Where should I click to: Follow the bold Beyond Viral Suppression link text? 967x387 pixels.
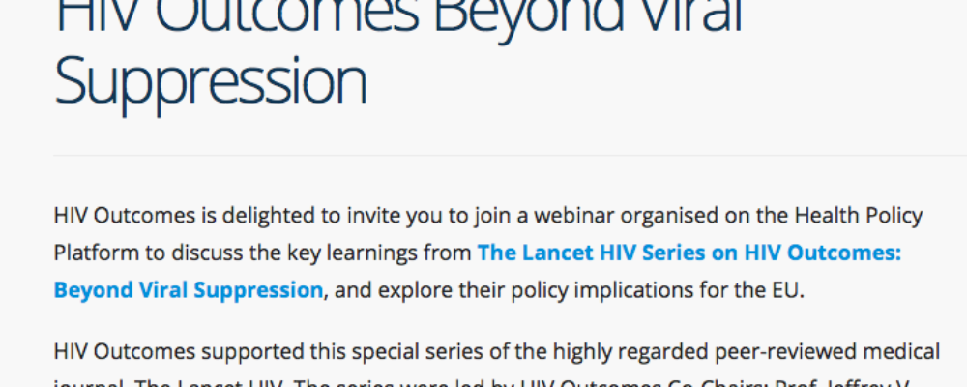(189, 290)
